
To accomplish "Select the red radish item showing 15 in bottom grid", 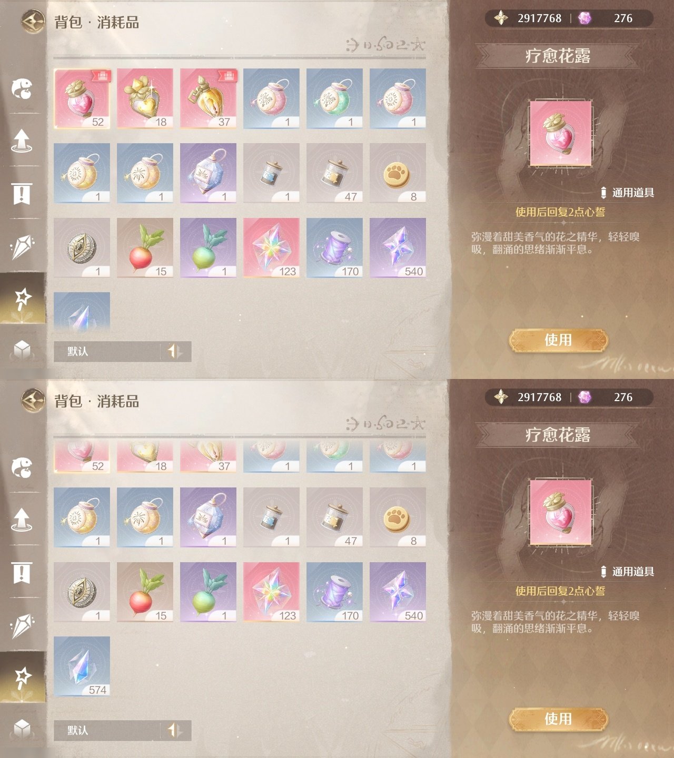I will point(145,592).
